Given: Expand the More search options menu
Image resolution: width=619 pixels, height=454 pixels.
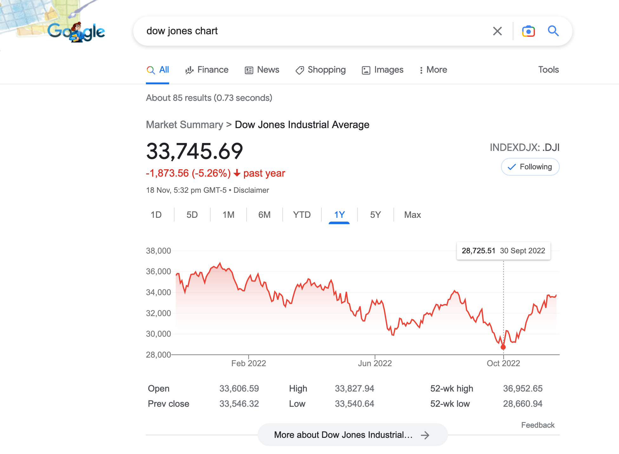Looking at the screenshot, I should (433, 70).
